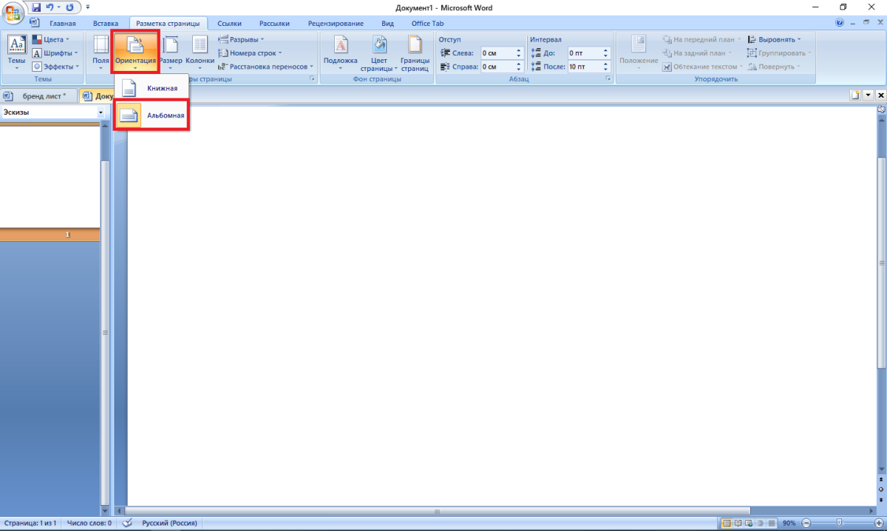Image resolution: width=887 pixels, height=531 pixels.
Task: Expand the Расстановка переносов dropdown
Action: (x=266, y=67)
